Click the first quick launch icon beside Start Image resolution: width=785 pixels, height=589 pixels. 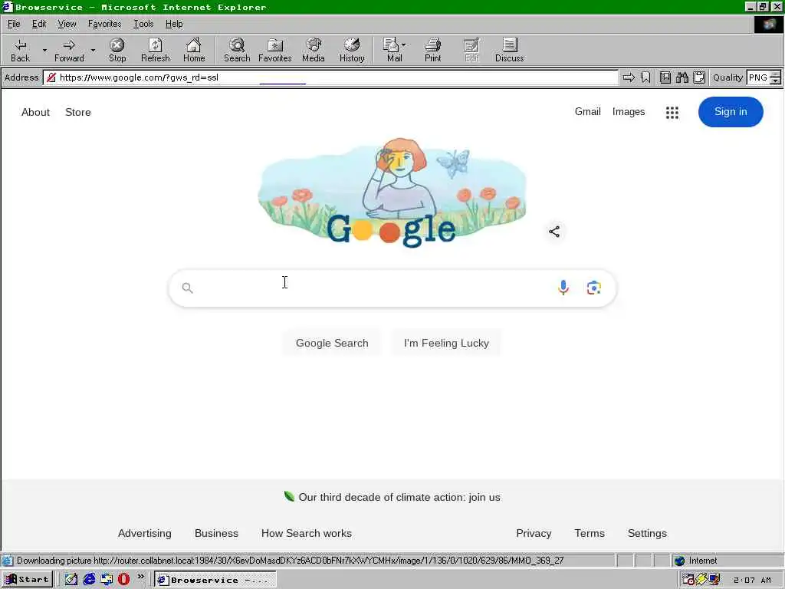[x=71, y=580]
